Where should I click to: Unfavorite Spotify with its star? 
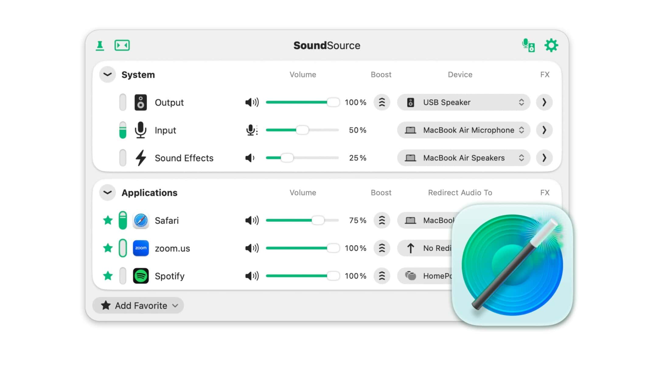[x=108, y=276]
